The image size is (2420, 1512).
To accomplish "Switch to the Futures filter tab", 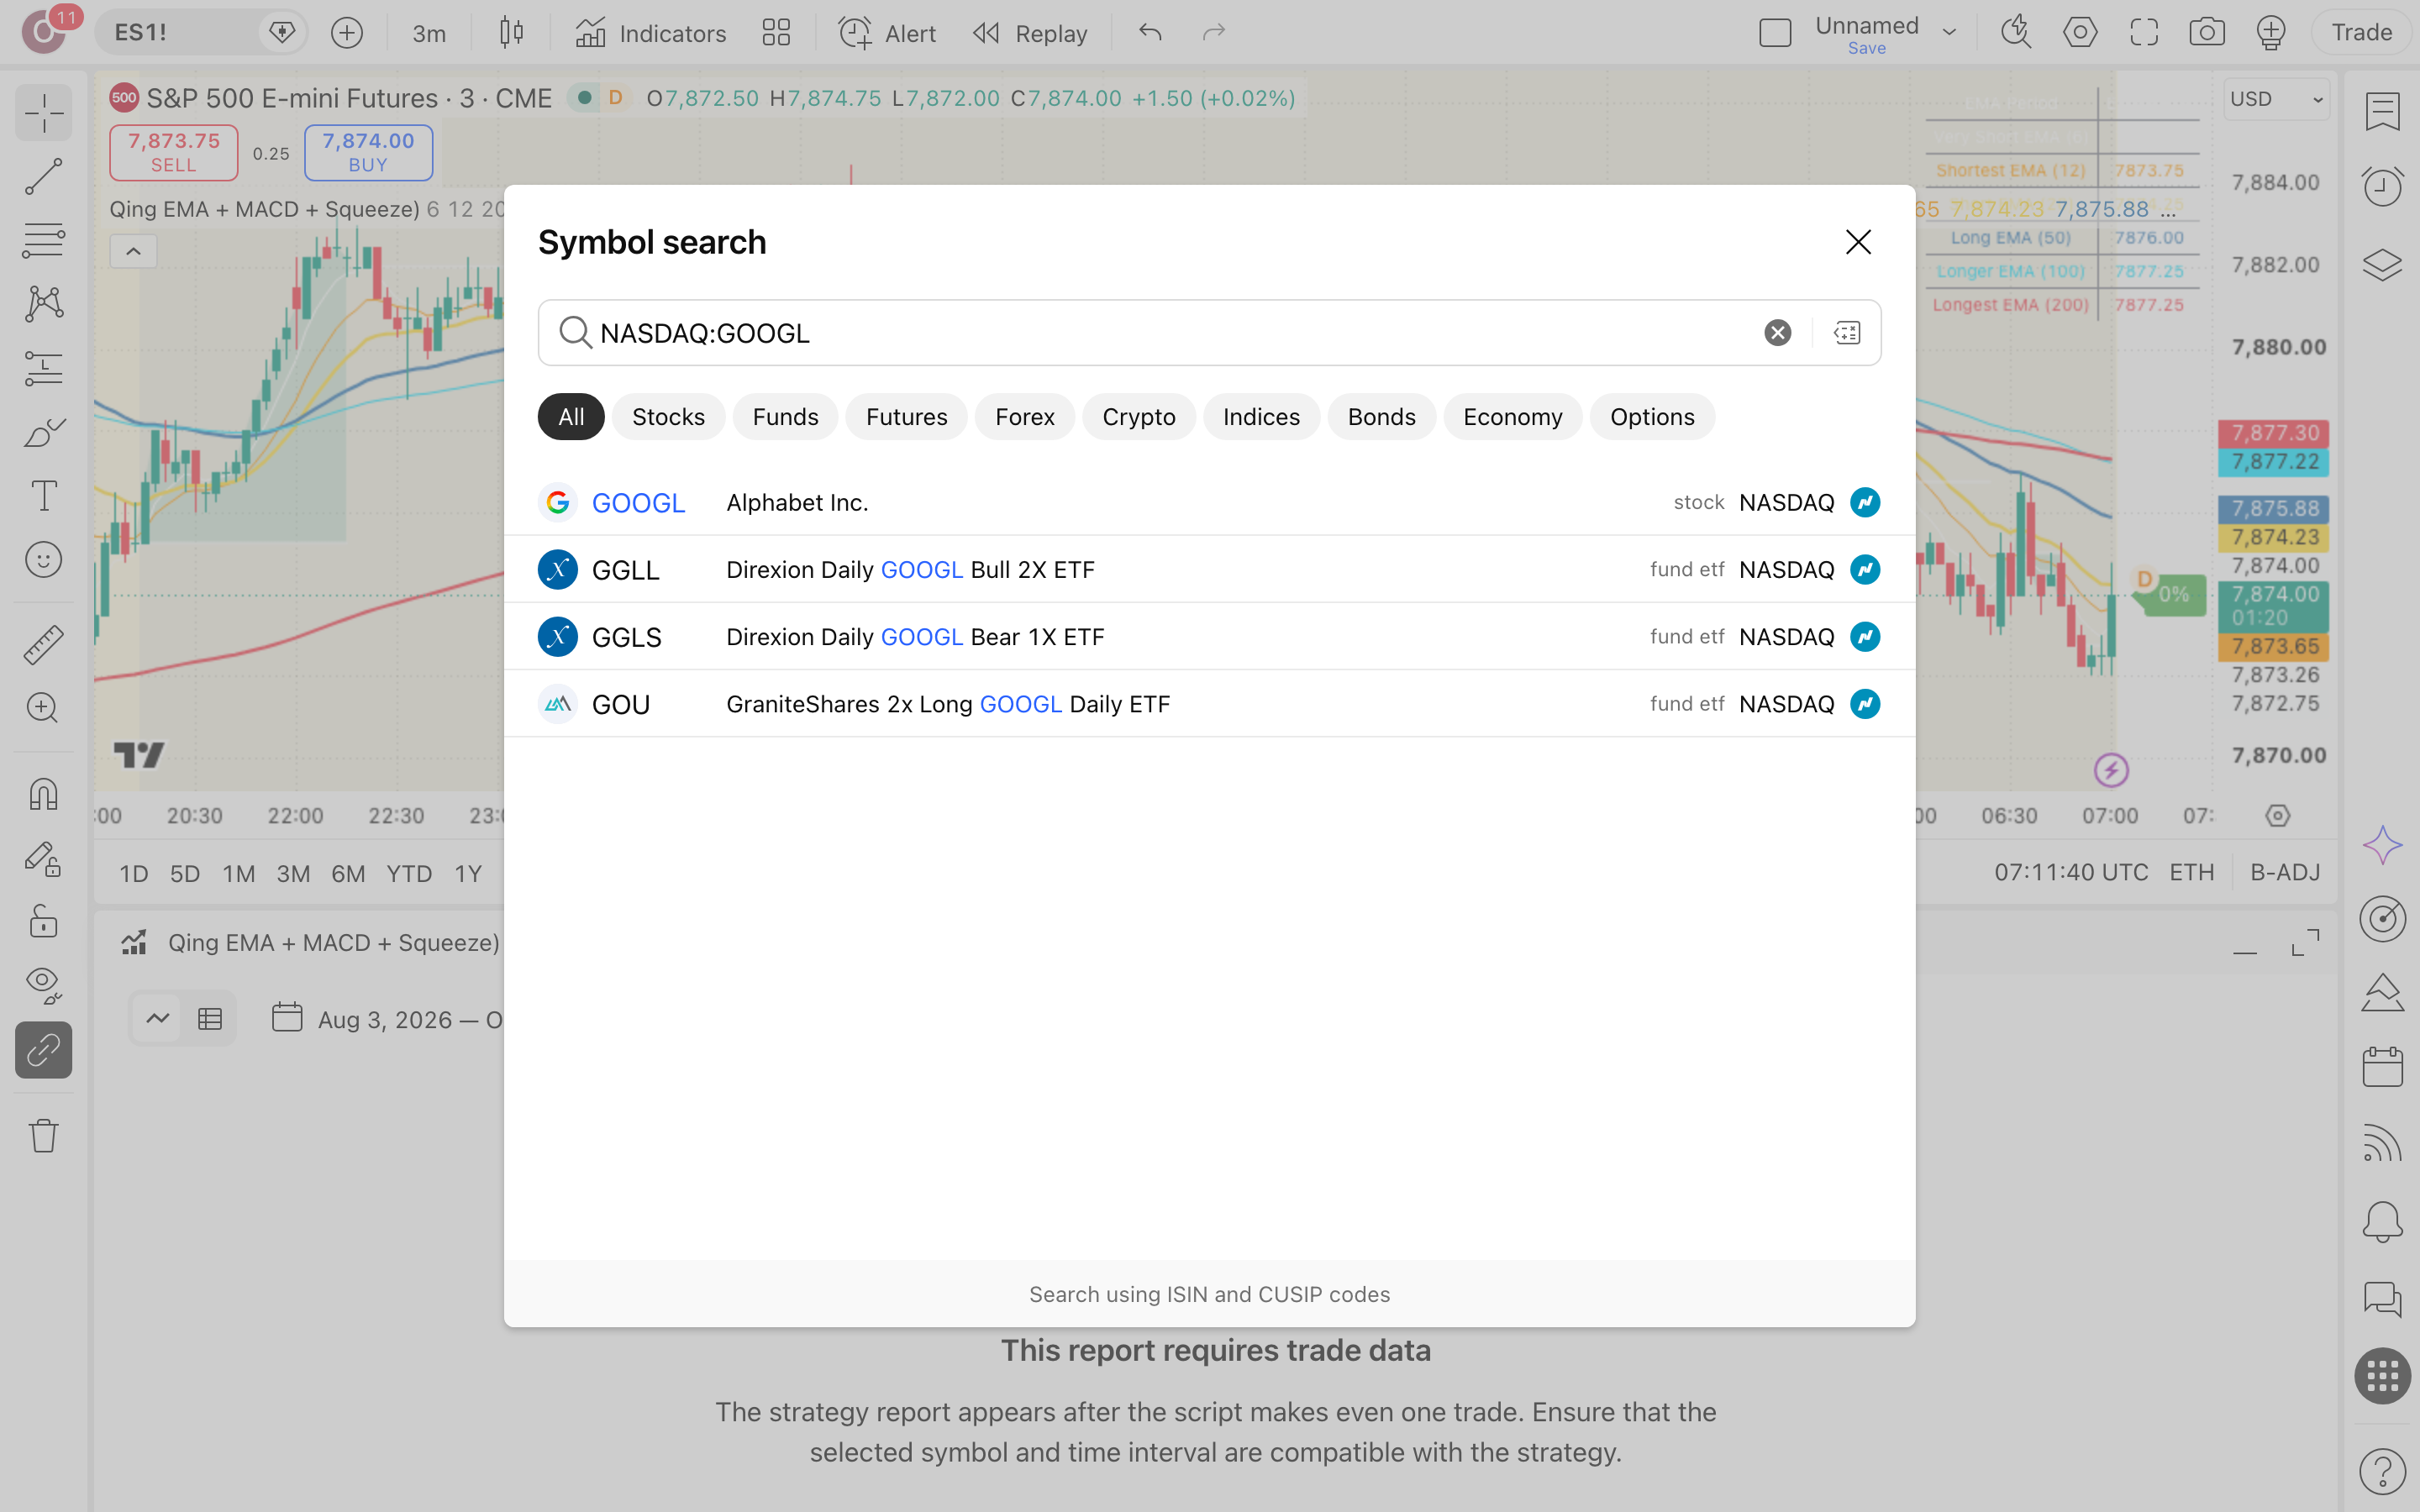I will click(x=906, y=417).
